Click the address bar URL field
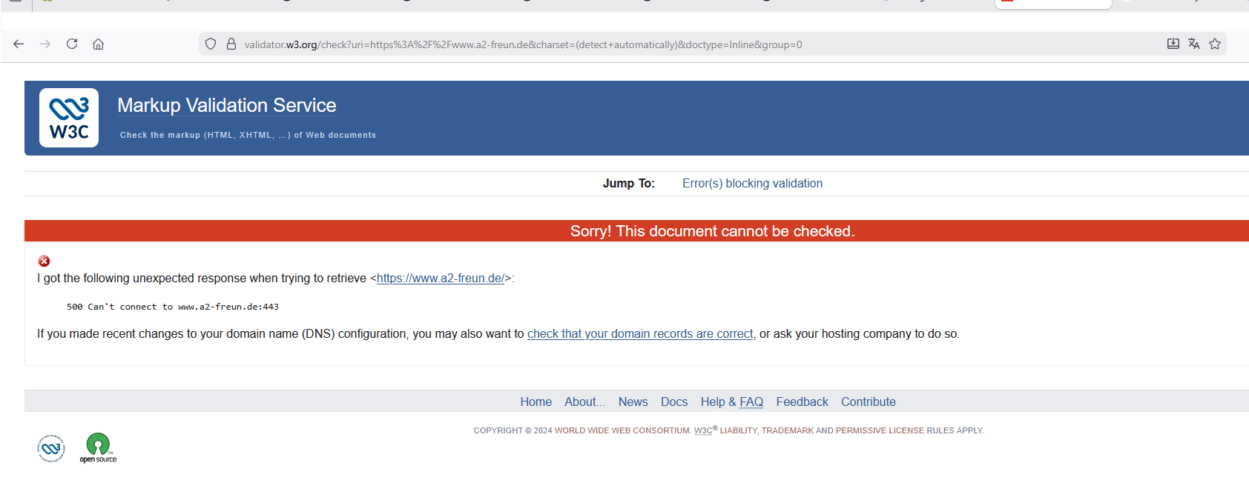Screen dimensions: 1249x483 coord(593,44)
